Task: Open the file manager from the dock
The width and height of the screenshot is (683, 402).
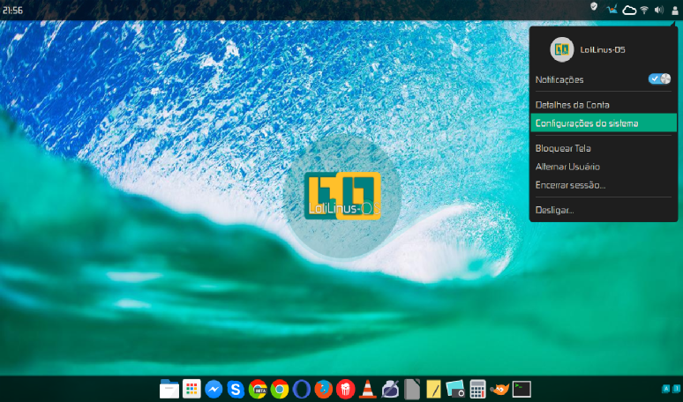Action: coord(169,389)
